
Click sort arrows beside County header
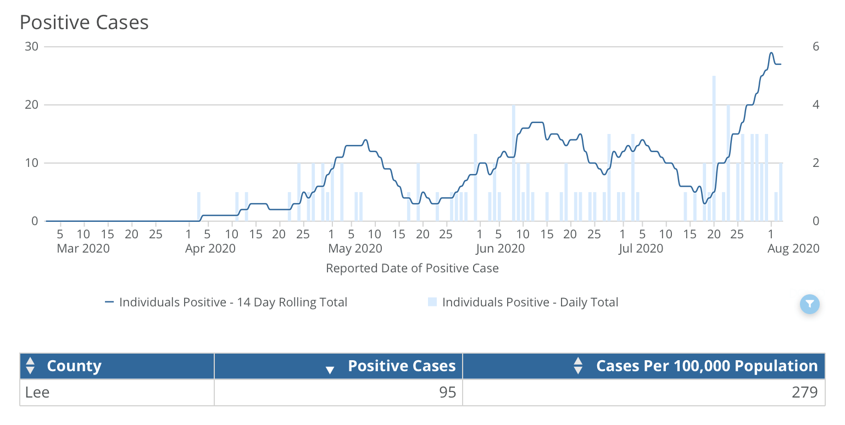click(31, 366)
